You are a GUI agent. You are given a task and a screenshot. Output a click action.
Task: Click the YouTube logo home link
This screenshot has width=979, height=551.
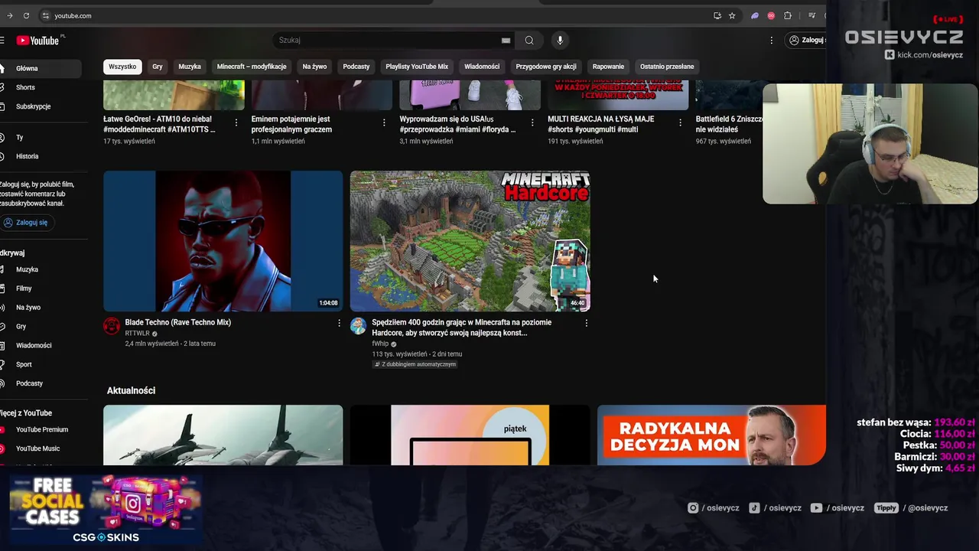pos(38,41)
